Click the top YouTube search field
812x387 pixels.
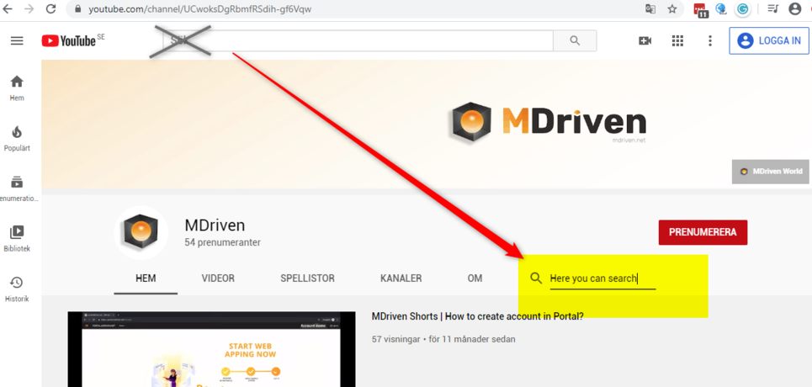point(358,40)
